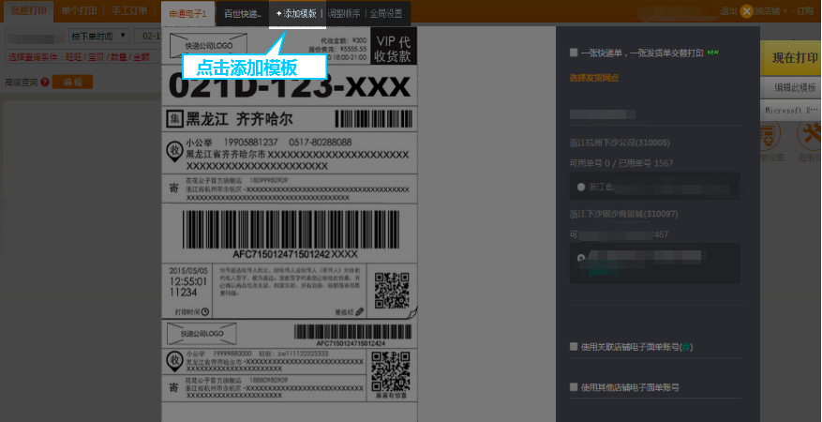The width and height of the screenshot is (822, 422).
Task: Click the 添加模板 tab
Action: pyautogui.click(x=296, y=14)
